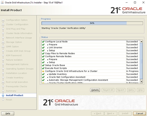This screenshot has width=147, height=116.
Task: Click 'Configure Remote Nodes' row text
Action: (58, 56)
